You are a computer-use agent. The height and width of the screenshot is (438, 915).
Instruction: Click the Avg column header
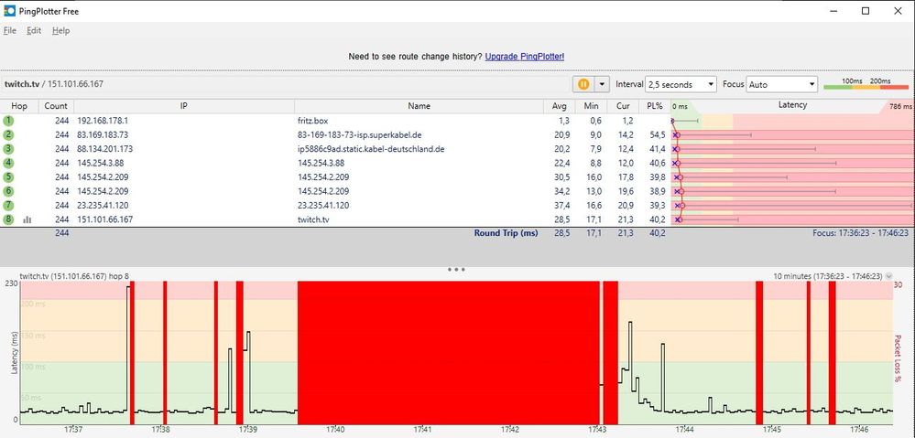coord(559,106)
